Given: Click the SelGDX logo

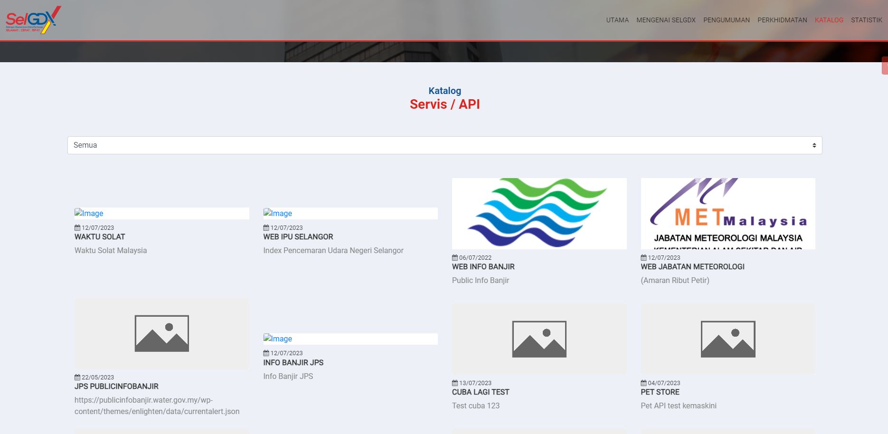Looking at the screenshot, I should [33, 20].
